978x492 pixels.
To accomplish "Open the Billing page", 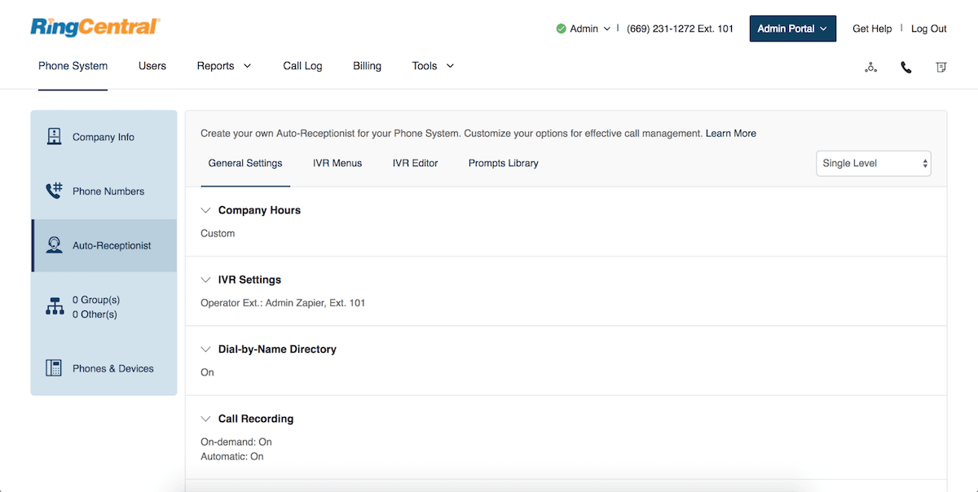I will (x=367, y=66).
